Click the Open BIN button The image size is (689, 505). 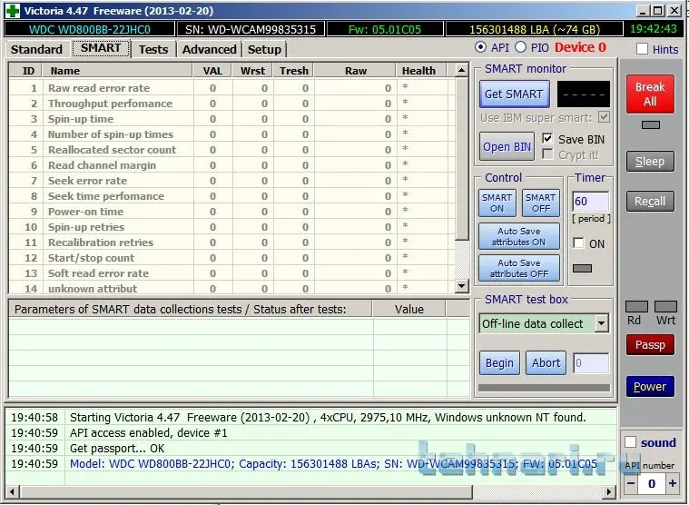pyautogui.click(x=507, y=146)
